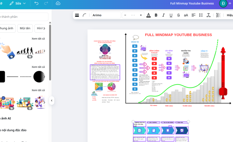
Task: Select the purple-outlined text box in the left column
Action: [105, 72]
